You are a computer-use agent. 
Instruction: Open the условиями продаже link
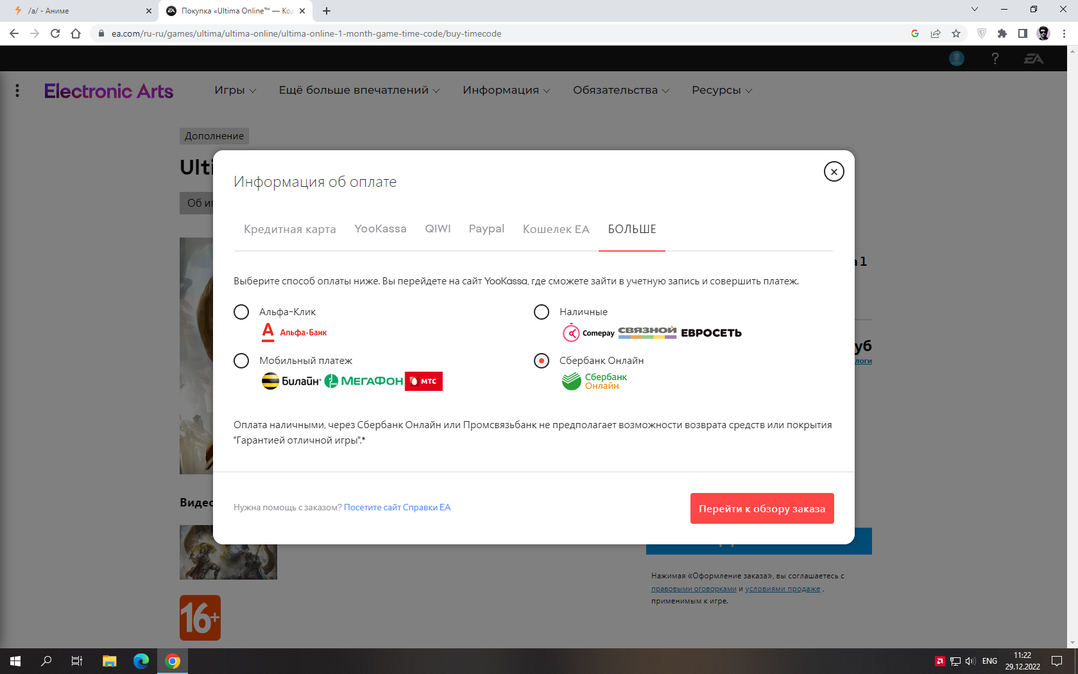click(783, 589)
